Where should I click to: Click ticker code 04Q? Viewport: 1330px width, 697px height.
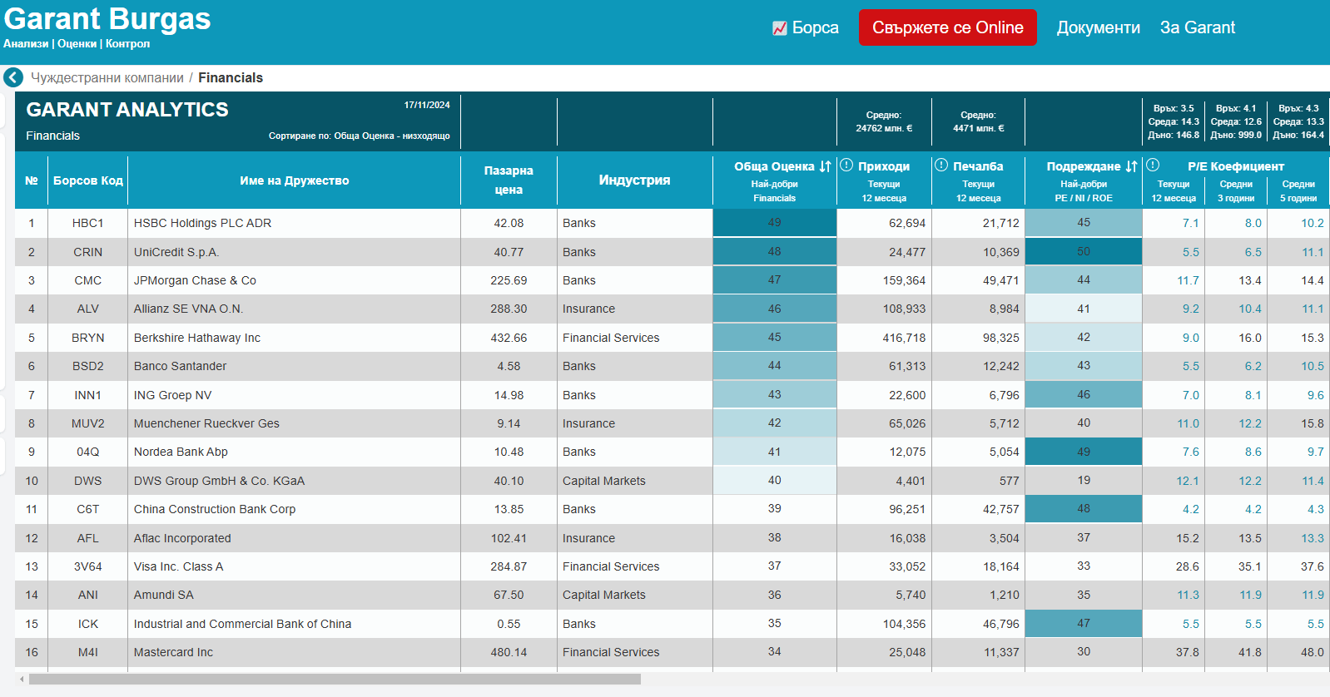(87, 452)
